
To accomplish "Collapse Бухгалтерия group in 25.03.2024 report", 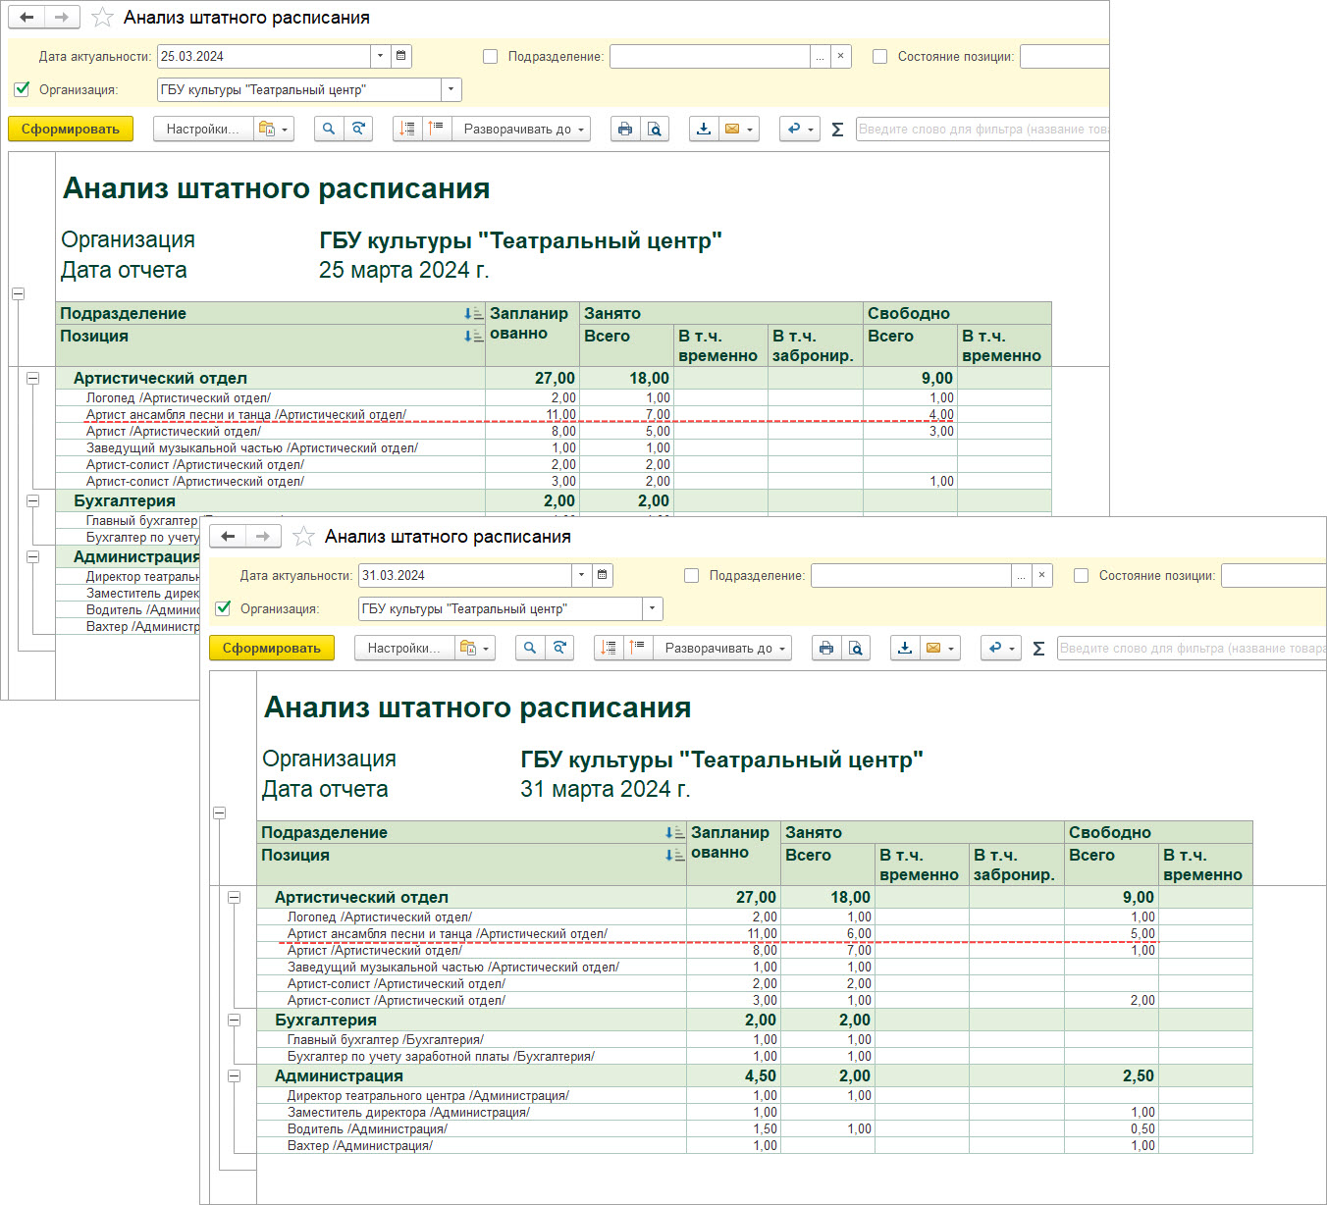I will pyautogui.click(x=32, y=500).
